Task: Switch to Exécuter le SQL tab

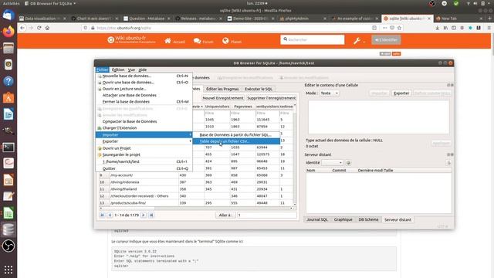Action: click(x=259, y=90)
